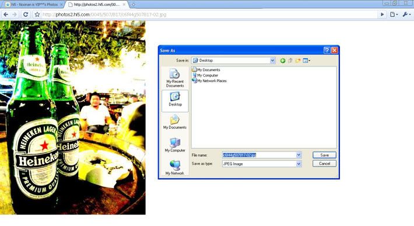The image size is (414, 226).
Task: Open a new tab with plus button
Action: (x=134, y=4)
